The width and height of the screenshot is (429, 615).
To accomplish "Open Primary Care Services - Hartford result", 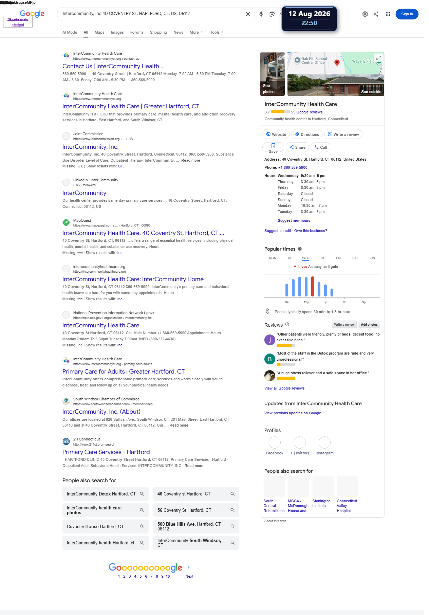I will 106,452.
